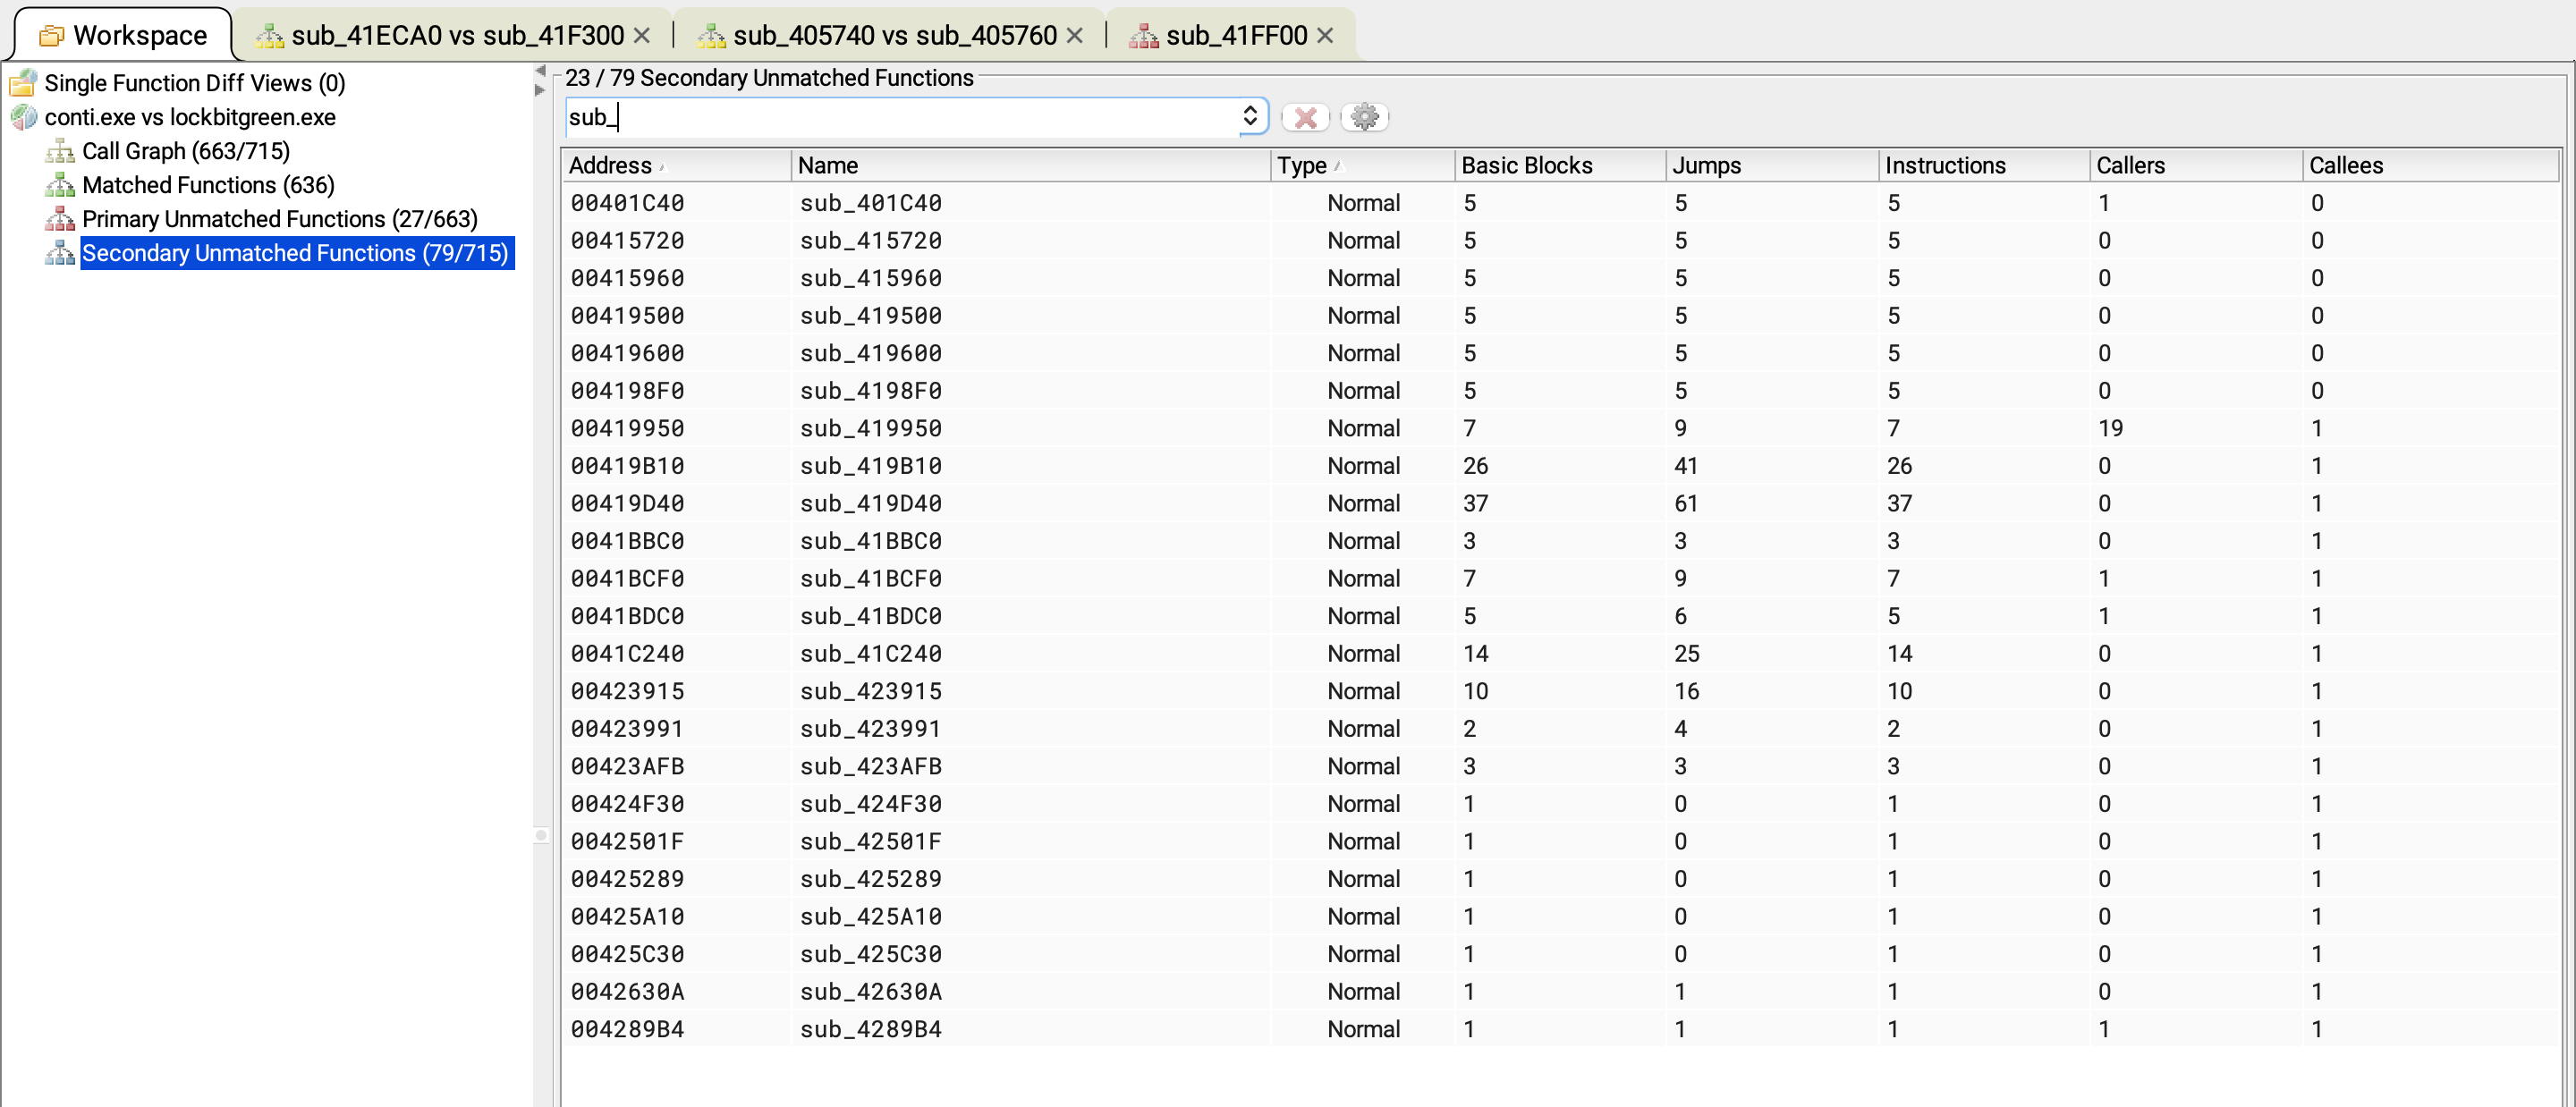Click in the sub_ filter text field
Image resolution: width=2576 pixels, height=1107 pixels.
[903, 117]
